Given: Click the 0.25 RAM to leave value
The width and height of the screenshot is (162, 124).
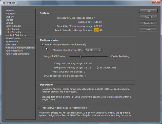Looking at the screenshot, I should [96, 30].
